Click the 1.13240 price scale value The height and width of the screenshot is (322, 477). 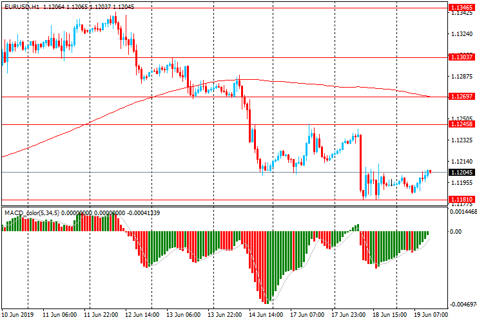462,34
